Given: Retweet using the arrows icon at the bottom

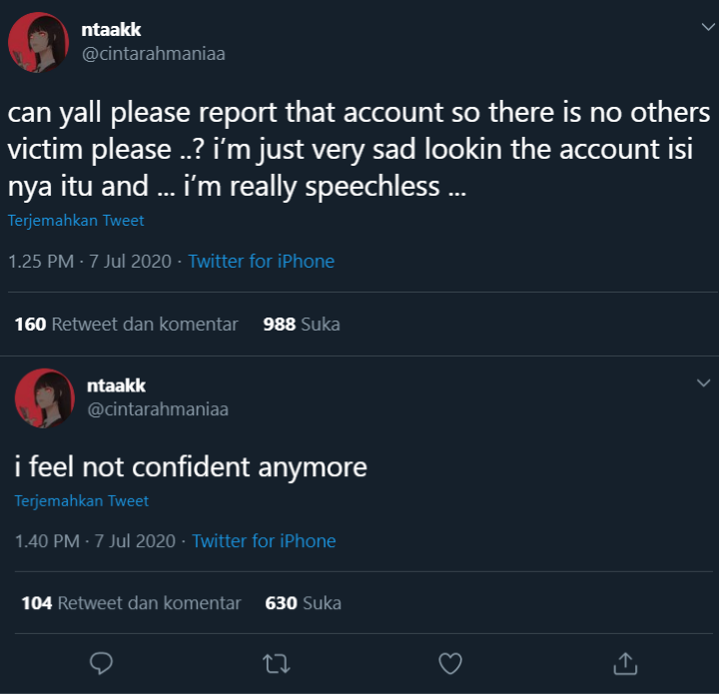Looking at the screenshot, I should coord(275,662).
